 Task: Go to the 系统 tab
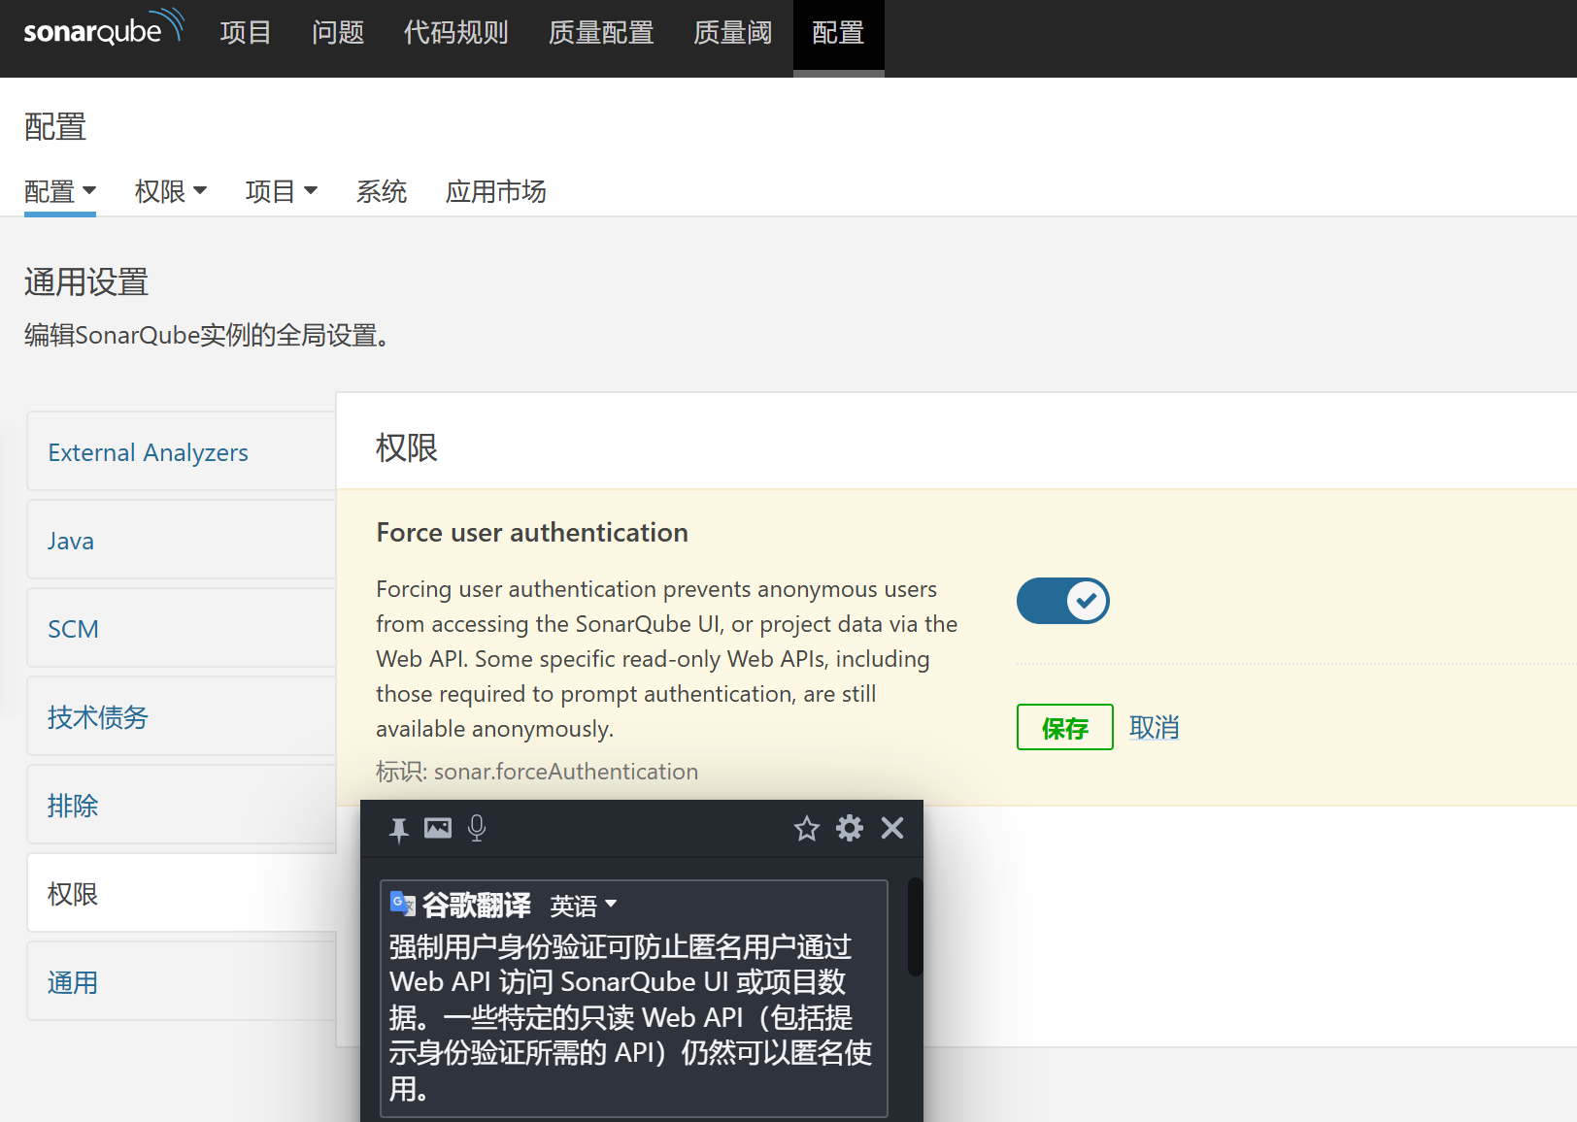pos(382,191)
